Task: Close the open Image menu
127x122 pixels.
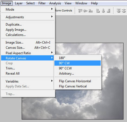Action: [x=6, y=3]
